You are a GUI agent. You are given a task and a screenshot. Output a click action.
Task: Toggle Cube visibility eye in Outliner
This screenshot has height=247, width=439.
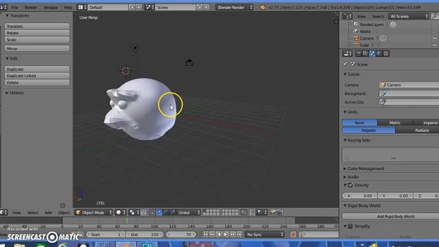click(x=435, y=45)
